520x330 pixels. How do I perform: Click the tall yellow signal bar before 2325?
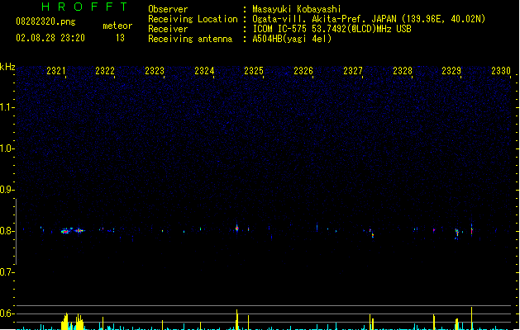click(x=236, y=319)
